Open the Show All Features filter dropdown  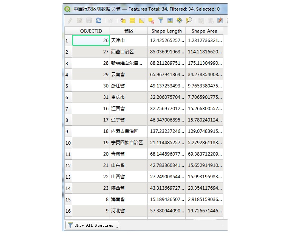[92, 225]
